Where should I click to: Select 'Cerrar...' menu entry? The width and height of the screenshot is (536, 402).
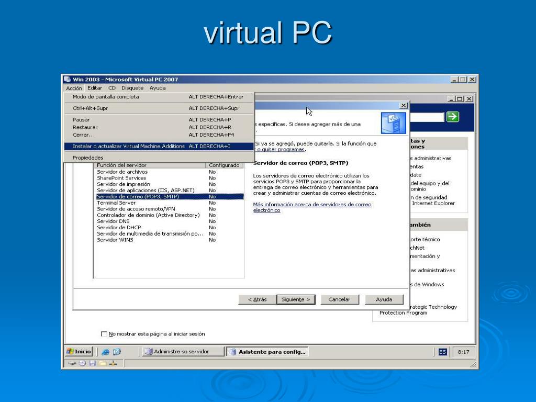[x=159, y=135]
